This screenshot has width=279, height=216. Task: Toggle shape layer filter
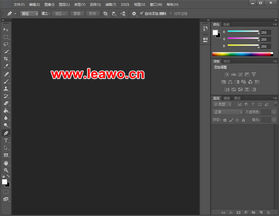[x=260, y=104]
